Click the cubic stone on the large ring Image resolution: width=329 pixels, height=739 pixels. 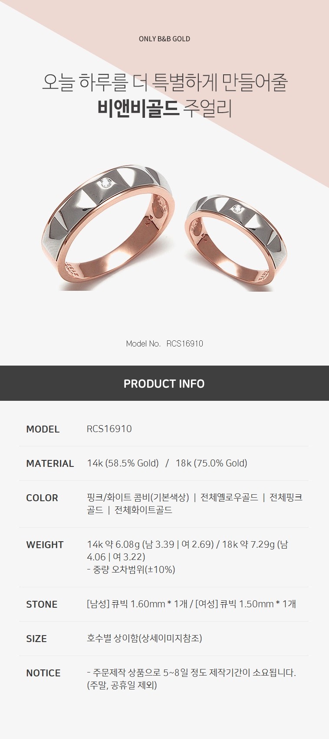[105, 184]
